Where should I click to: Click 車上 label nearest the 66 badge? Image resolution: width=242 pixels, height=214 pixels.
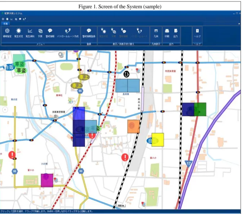point(77,85)
